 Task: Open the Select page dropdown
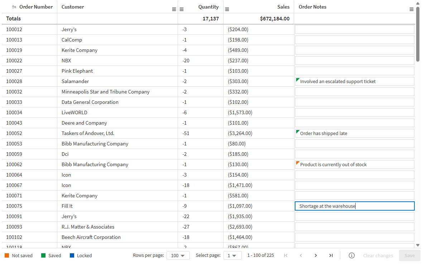(x=232, y=255)
